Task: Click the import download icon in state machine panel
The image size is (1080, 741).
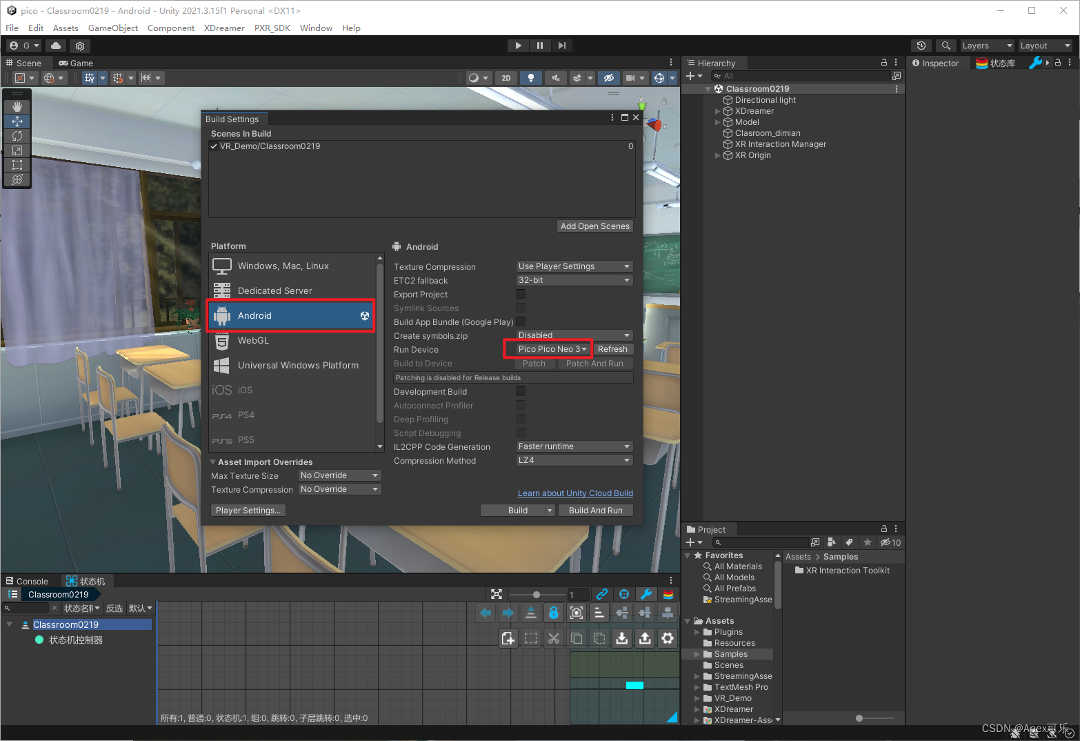Action: 622,638
